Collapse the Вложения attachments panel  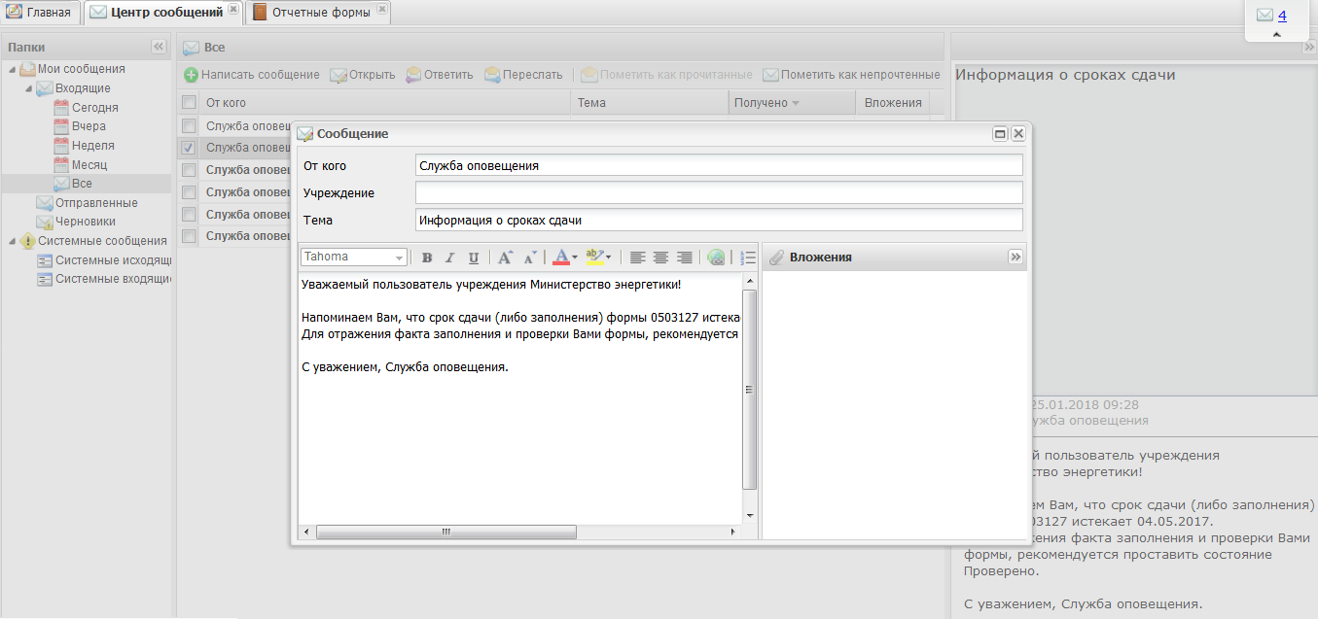1015,257
